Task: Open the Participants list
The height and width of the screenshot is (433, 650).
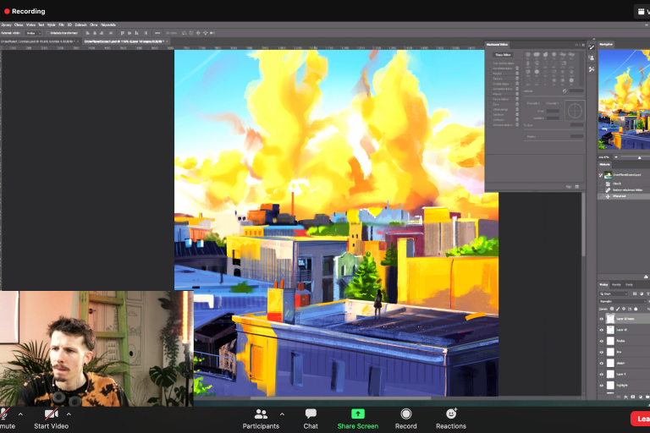Action: (261, 419)
